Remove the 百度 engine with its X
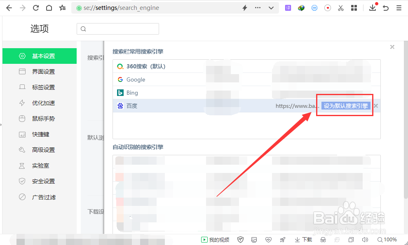 [x=376, y=106]
